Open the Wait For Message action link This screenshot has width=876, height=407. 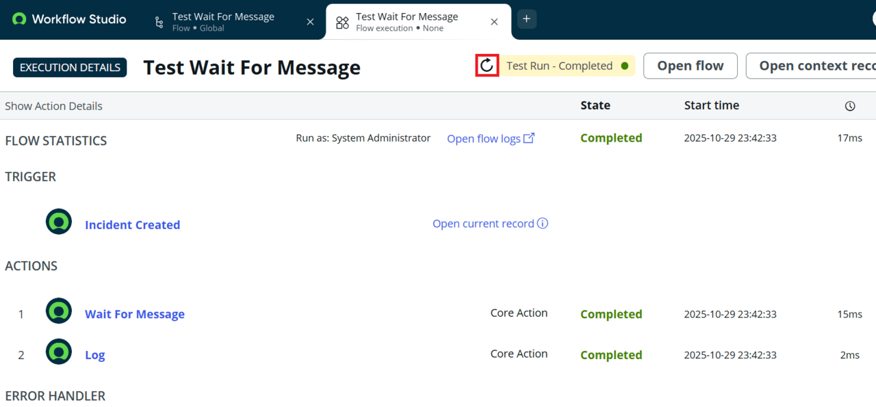coord(135,314)
